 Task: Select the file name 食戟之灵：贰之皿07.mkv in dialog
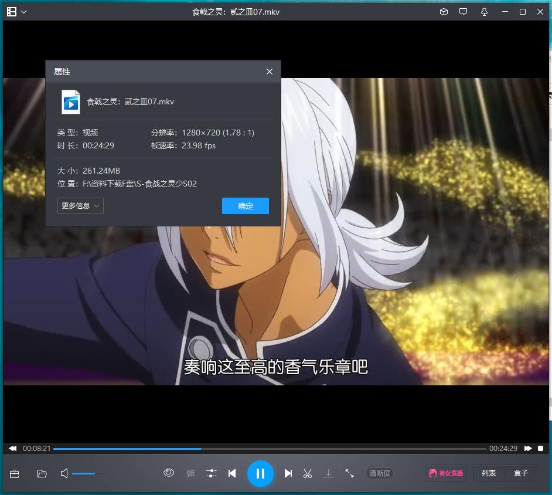[130, 102]
